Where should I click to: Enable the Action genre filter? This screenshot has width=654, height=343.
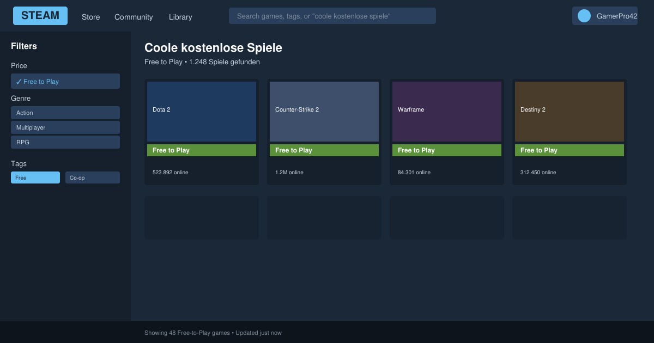tap(65, 113)
